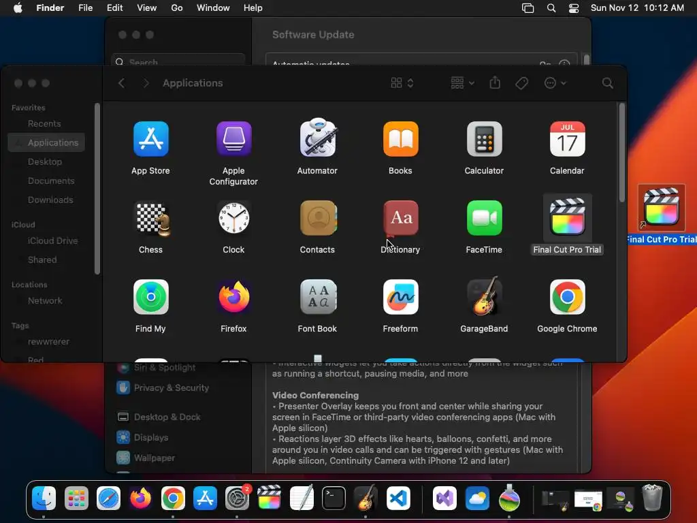
Task: Select the Books app icon
Action: (400, 139)
